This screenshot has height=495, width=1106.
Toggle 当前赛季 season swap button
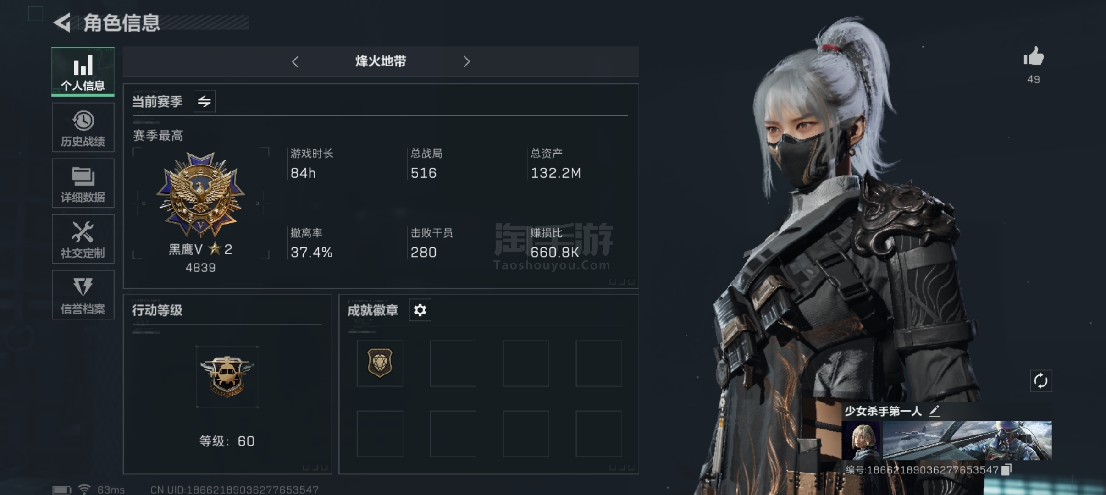205,101
